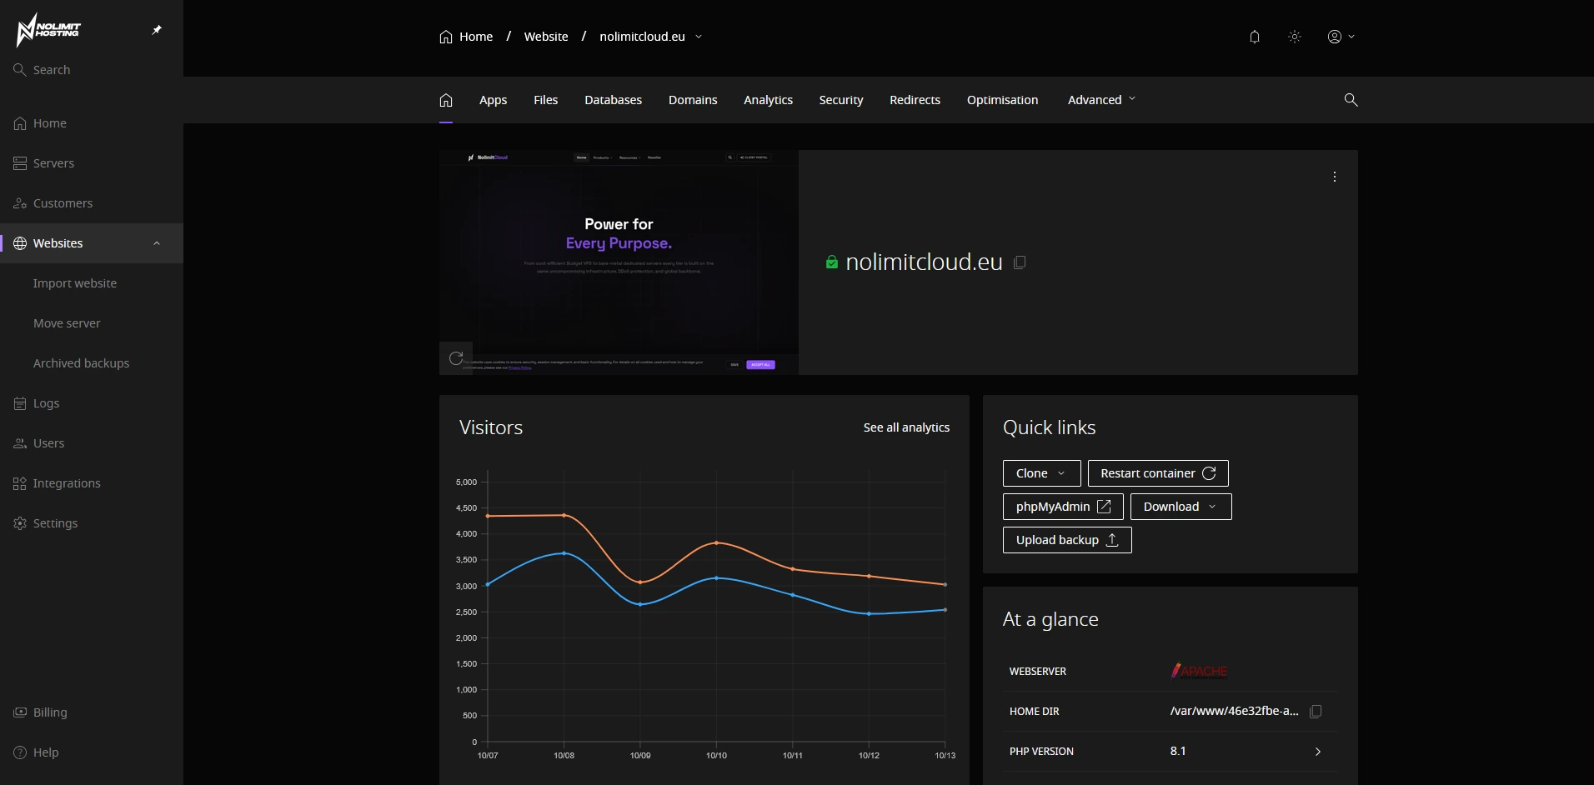Open the PHP version row chevron
The height and width of the screenshot is (785, 1594).
click(1317, 752)
